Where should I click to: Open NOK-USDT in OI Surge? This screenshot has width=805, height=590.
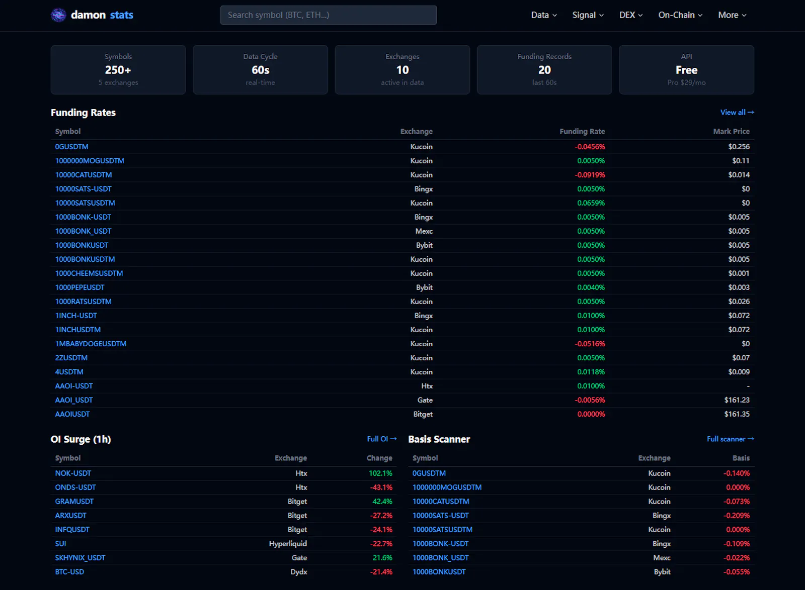[x=73, y=473]
